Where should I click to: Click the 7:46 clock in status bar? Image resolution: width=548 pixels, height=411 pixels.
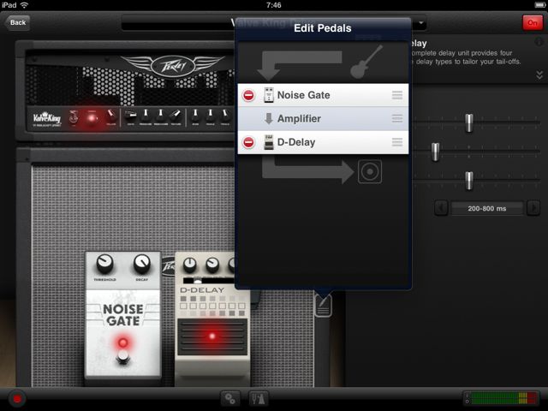274,5
